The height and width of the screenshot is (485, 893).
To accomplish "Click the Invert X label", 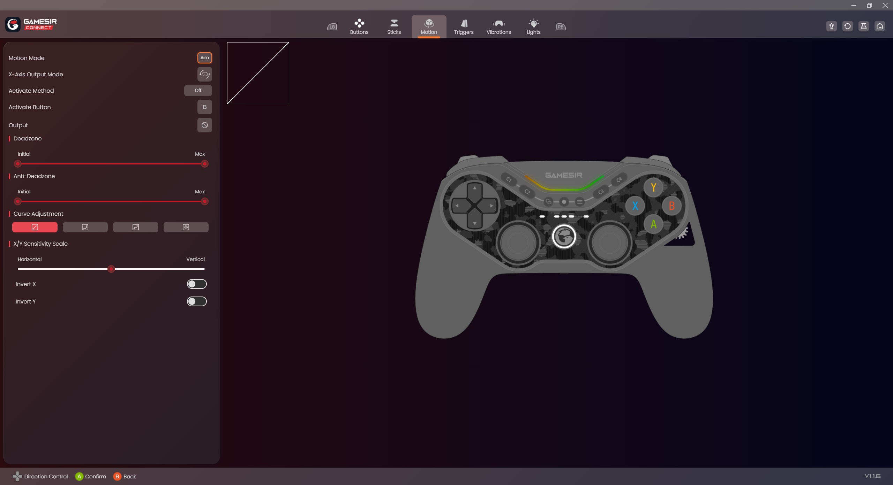I will (x=26, y=284).
